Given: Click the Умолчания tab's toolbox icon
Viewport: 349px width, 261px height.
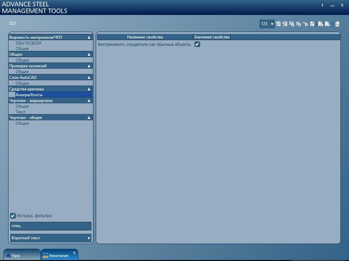Looking at the screenshot, I should [x=45, y=256].
